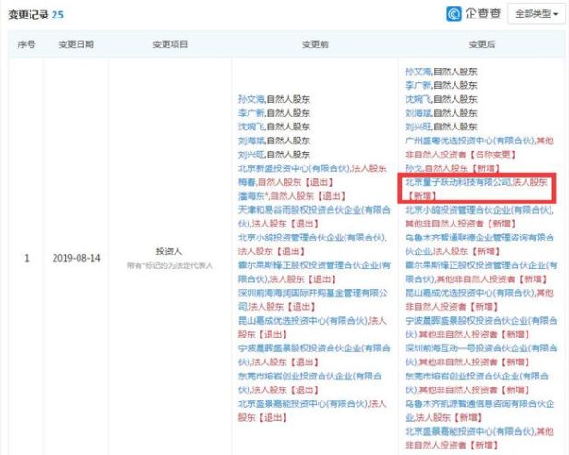Click the 变更记录 25 heading
This screenshot has width=569, height=455.
coord(36,15)
